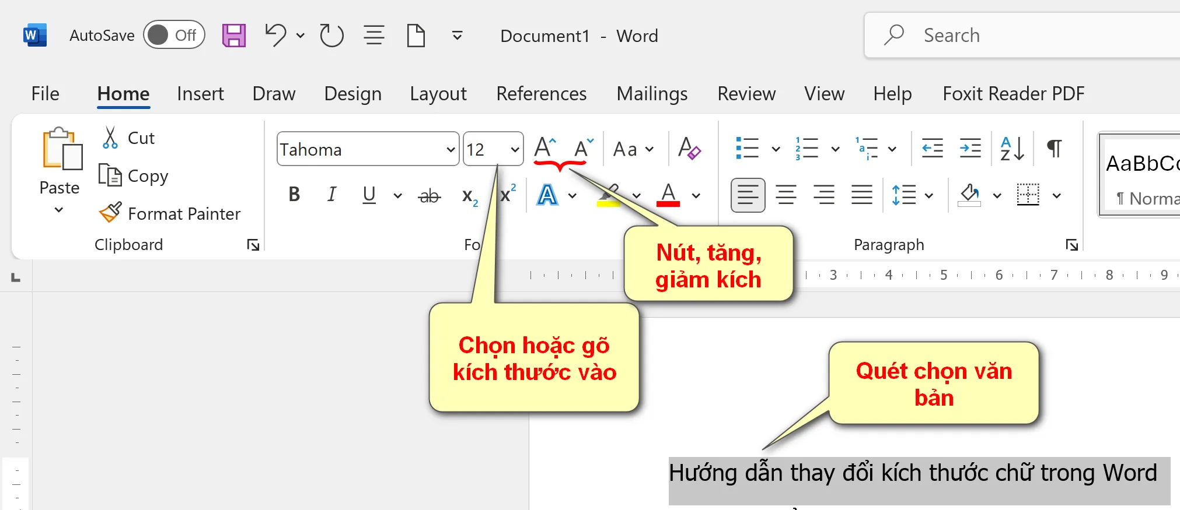The image size is (1180, 510).
Task: Click the paragraph alignment icon in title bar
Action: tap(374, 36)
